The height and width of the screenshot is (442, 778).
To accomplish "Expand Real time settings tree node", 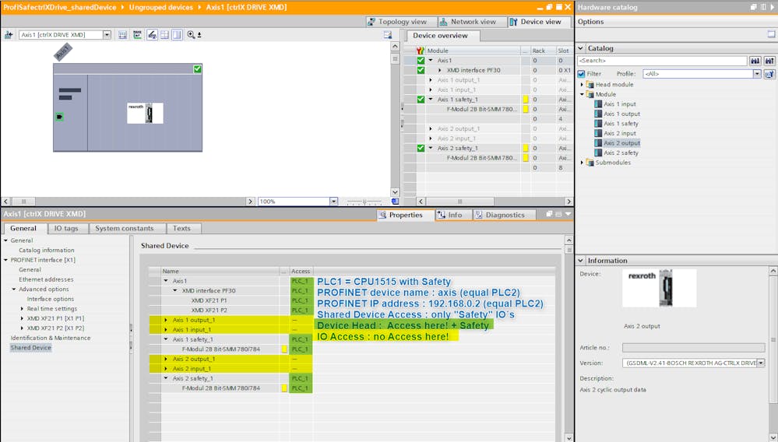I will 22,309.
